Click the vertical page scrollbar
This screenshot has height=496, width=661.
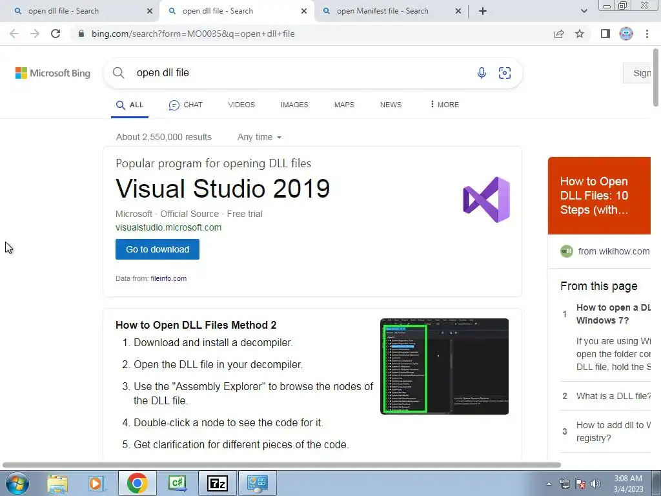(656, 78)
